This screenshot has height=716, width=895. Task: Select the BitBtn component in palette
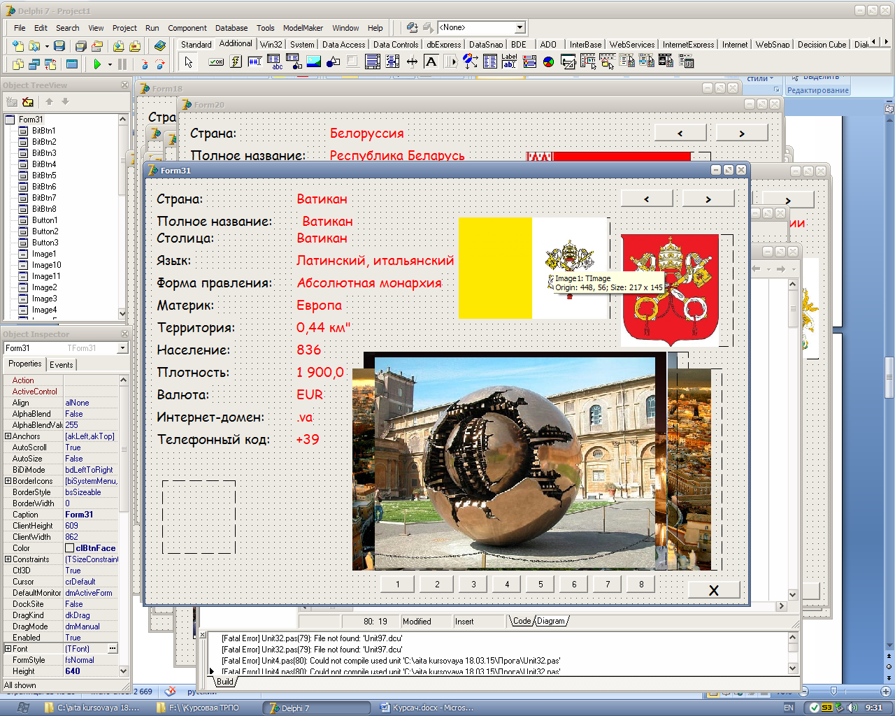(217, 62)
